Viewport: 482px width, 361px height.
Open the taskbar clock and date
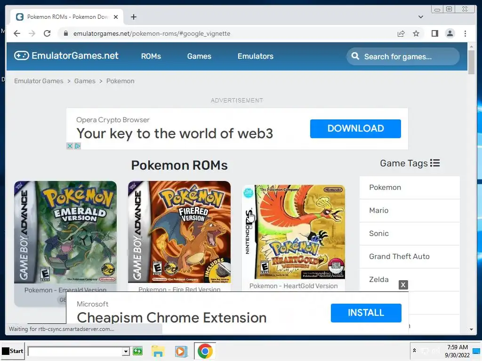click(457, 351)
